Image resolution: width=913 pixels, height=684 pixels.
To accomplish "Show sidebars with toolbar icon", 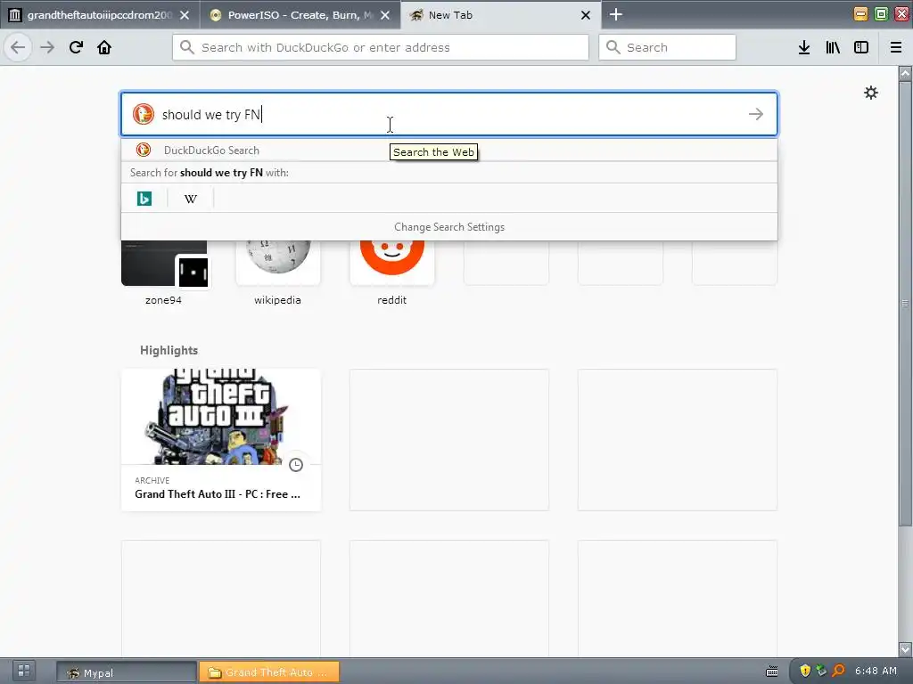I will 861,47.
